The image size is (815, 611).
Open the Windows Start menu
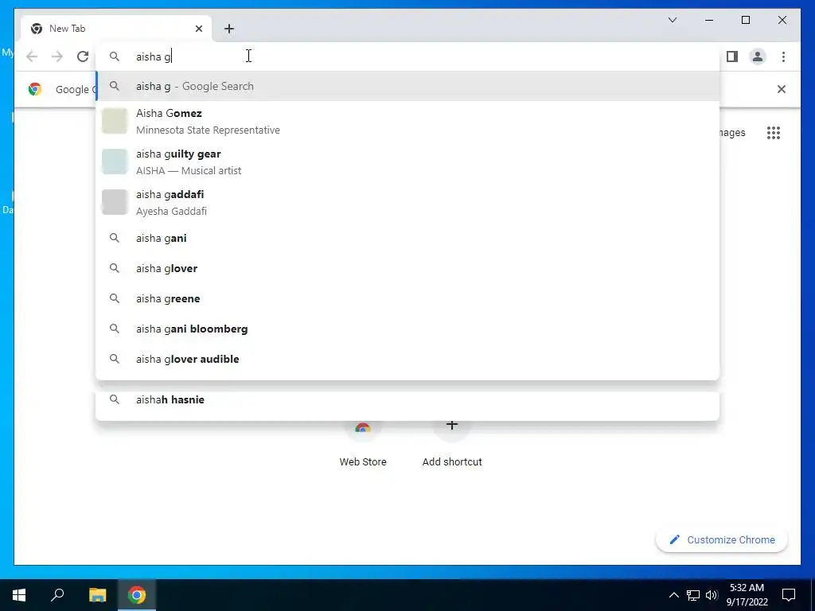[19, 595]
